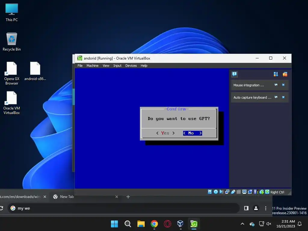This screenshot has width=308, height=231.
Task: Click the VirtualBox window title bar icon
Action: coord(79,58)
